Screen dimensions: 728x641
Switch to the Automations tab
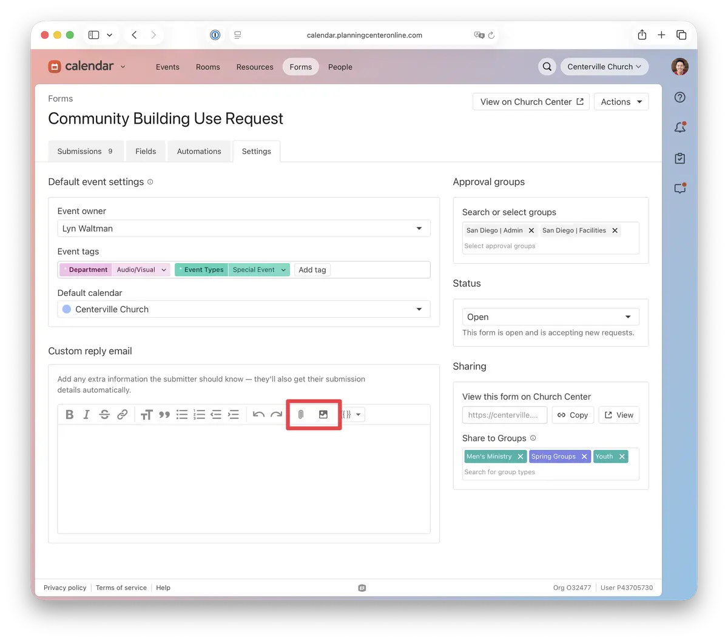(x=199, y=151)
